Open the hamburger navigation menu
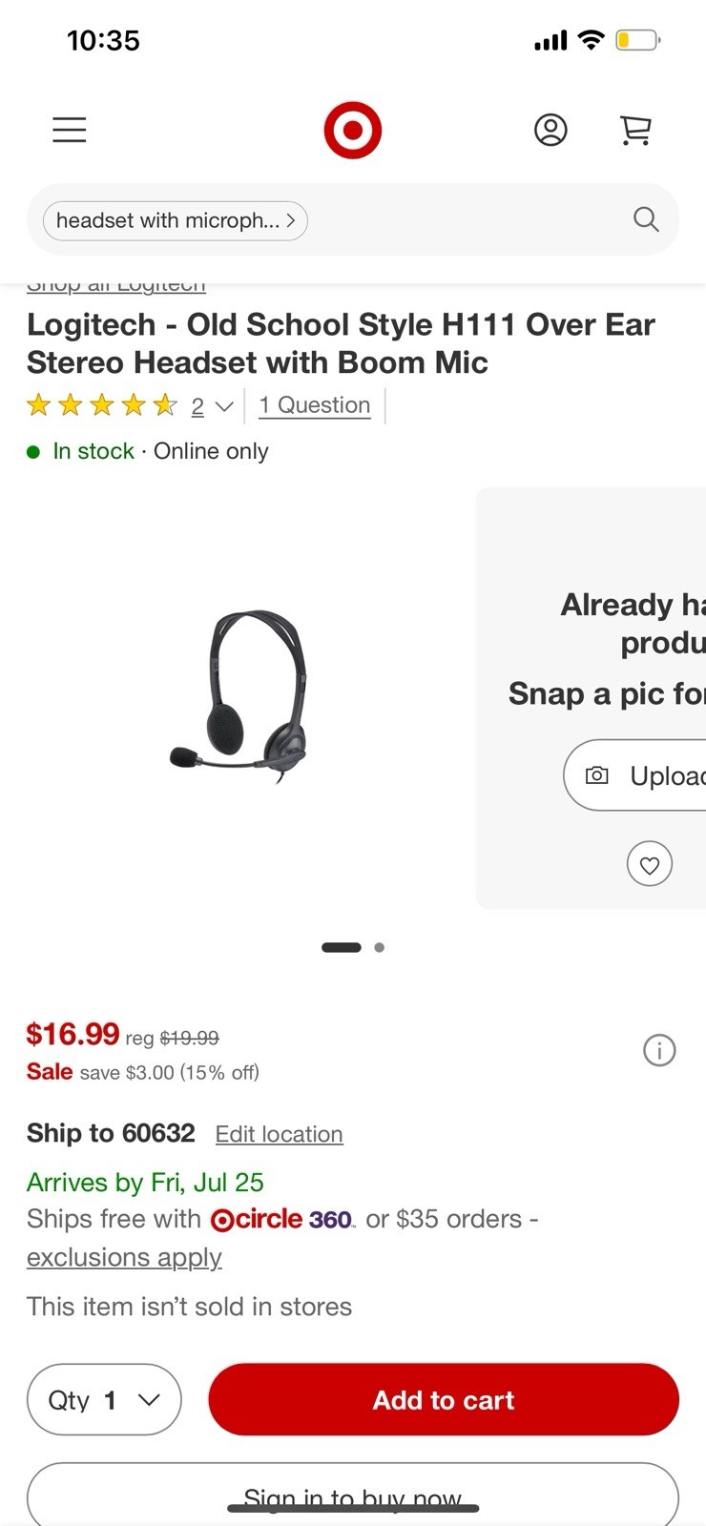 point(70,130)
